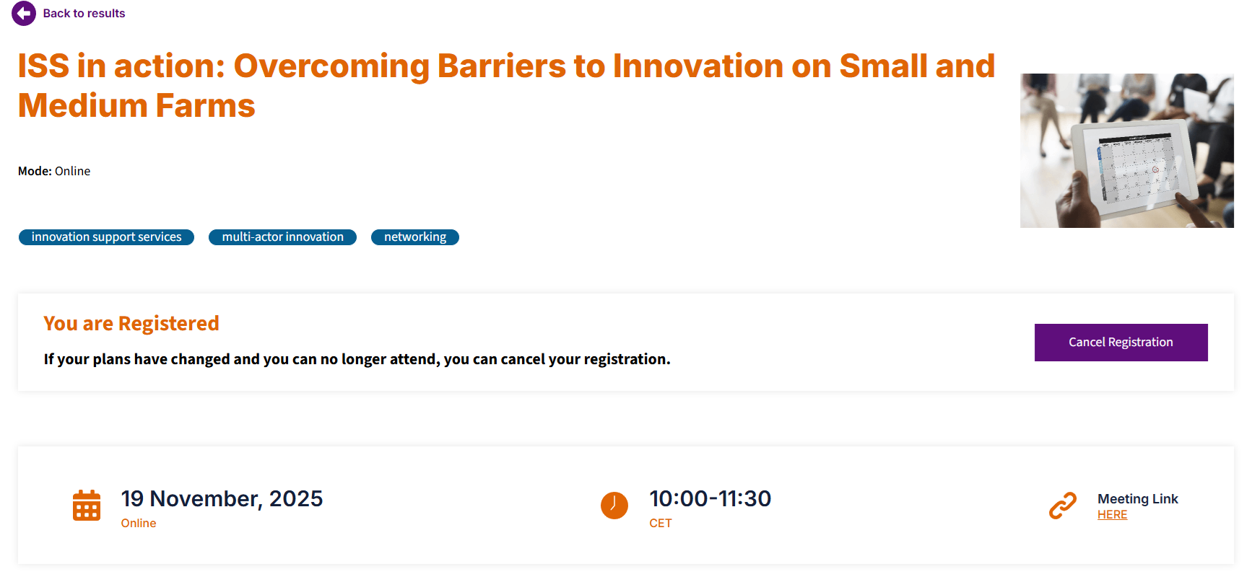Click the orange calendar icon

87,505
